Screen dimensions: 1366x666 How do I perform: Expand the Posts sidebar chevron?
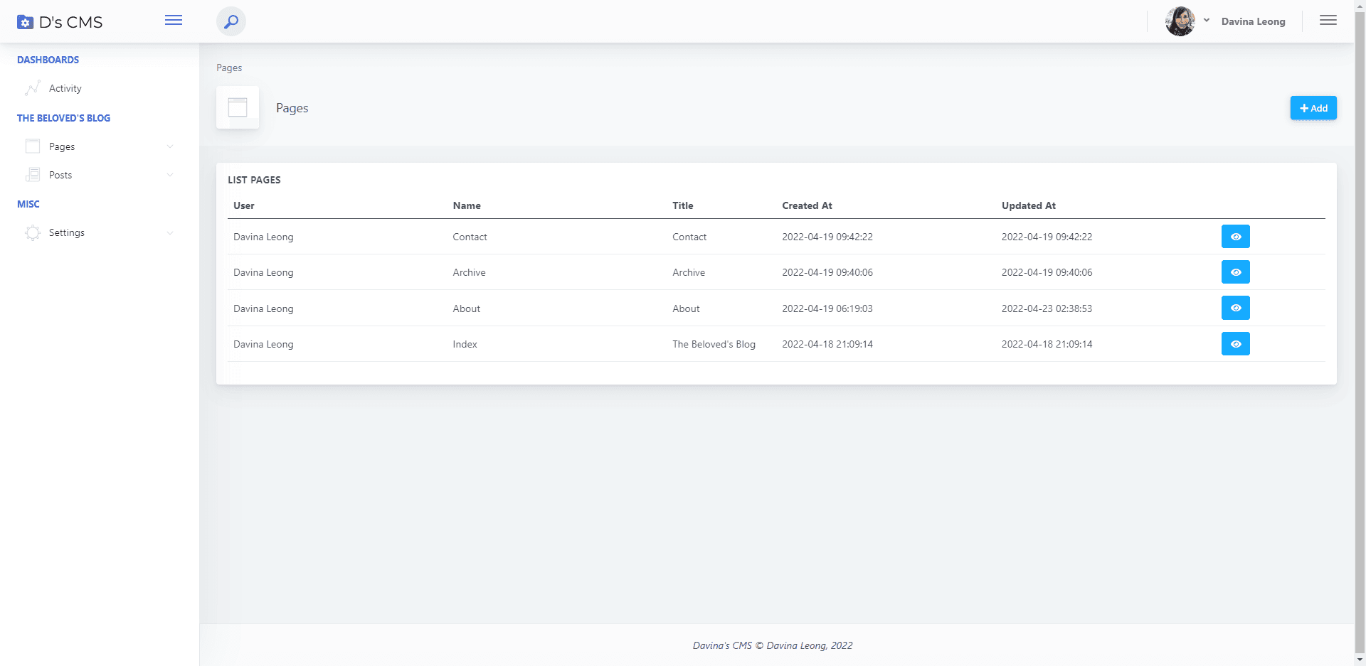click(x=170, y=175)
